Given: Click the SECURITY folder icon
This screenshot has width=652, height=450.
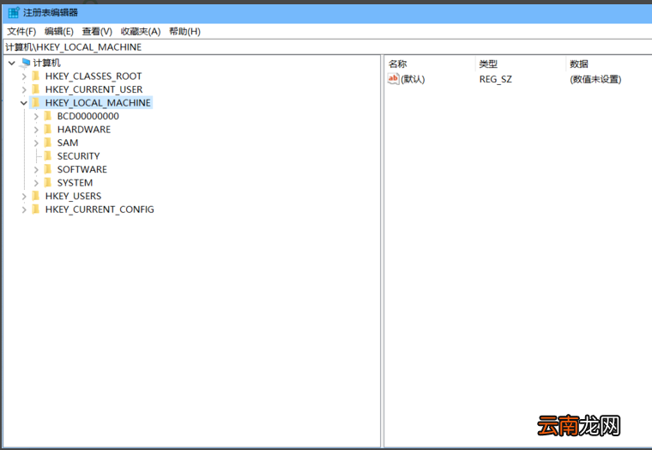Looking at the screenshot, I should (48, 156).
